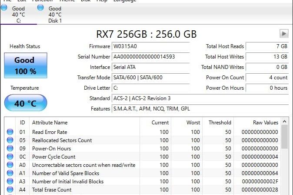Click the Power Cycle Count status orb
The image size is (293, 195).
10,157
